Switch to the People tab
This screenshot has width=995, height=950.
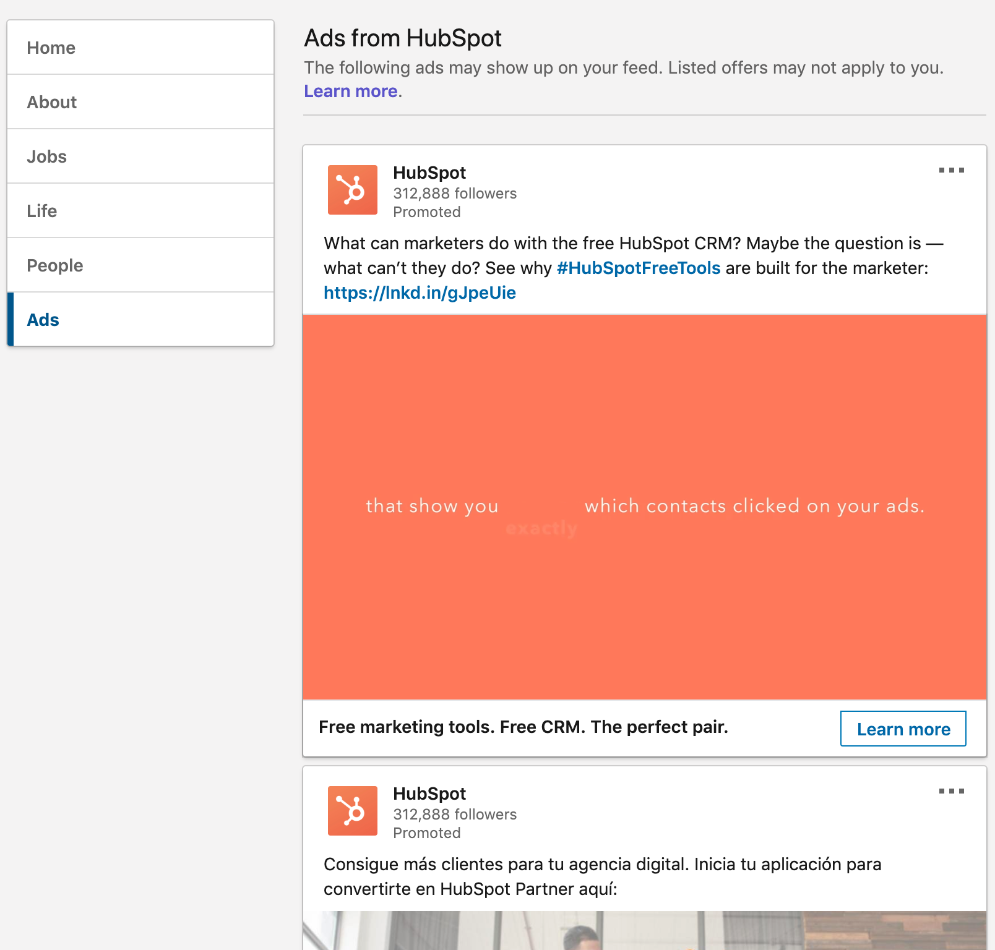point(140,265)
